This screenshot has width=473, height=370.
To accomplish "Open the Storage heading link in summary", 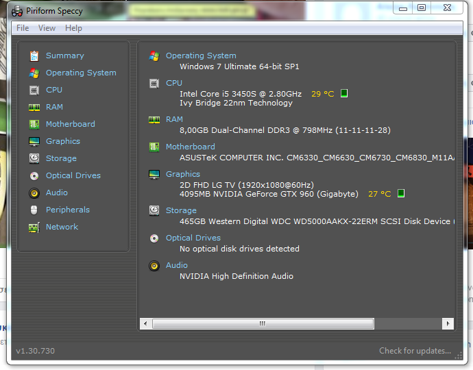I will pos(181,210).
